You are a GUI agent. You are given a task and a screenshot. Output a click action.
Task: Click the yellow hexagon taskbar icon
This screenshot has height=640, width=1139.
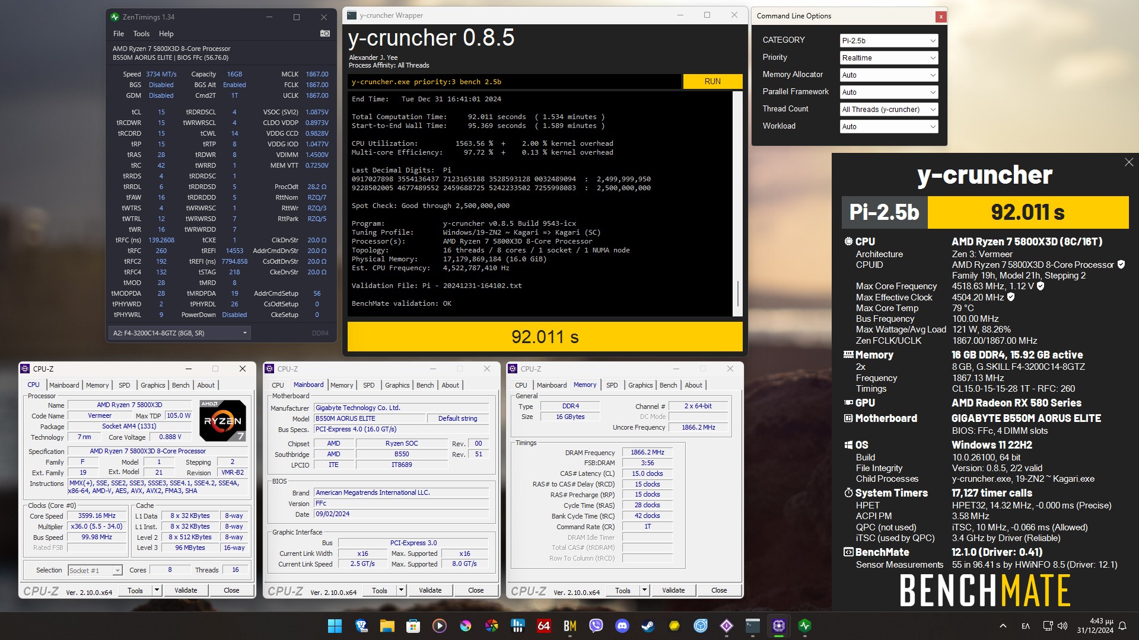674,626
